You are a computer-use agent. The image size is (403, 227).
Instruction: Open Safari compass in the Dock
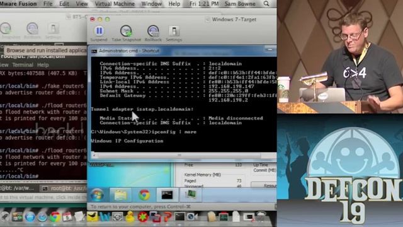(x=42, y=217)
